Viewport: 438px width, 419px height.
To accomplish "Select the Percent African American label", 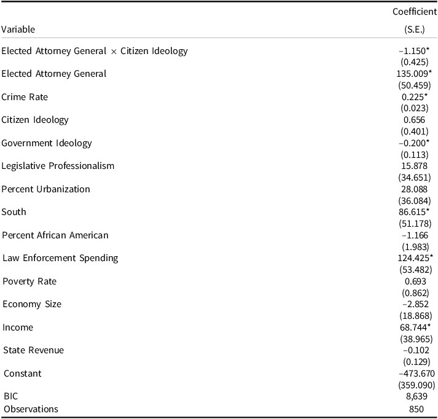I will 55,235.
